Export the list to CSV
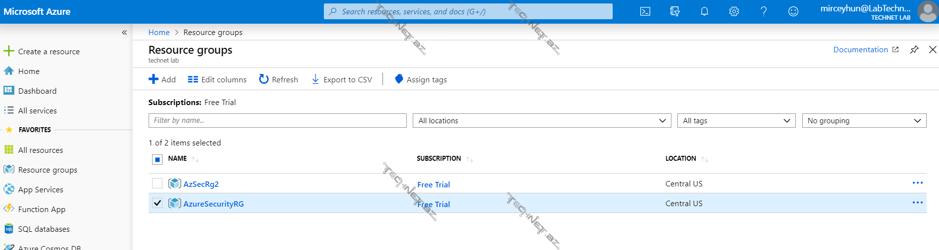939x250 pixels. coord(342,79)
